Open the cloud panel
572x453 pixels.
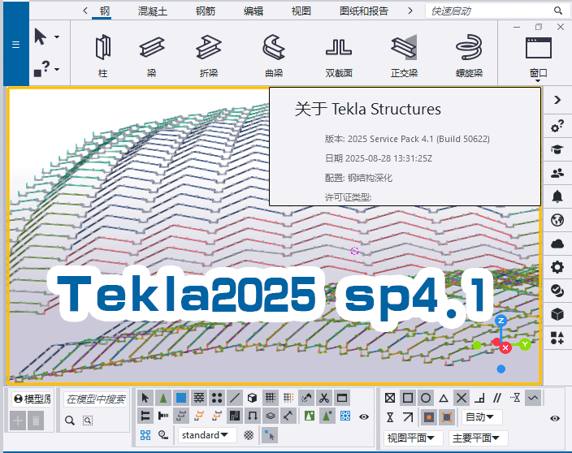(x=557, y=244)
